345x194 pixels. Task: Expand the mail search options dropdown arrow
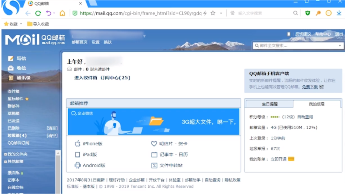(340, 46)
